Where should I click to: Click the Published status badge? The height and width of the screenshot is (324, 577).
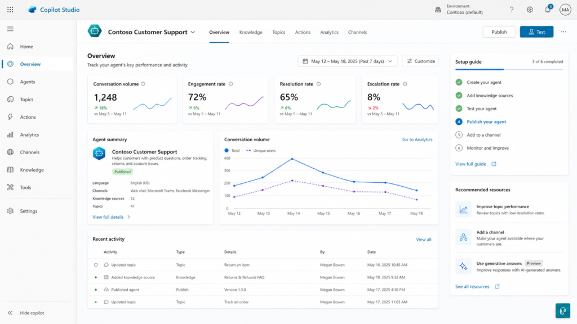(122, 172)
